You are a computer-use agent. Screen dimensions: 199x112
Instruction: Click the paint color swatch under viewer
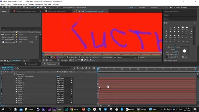pyautogui.click(x=58, y=57)
